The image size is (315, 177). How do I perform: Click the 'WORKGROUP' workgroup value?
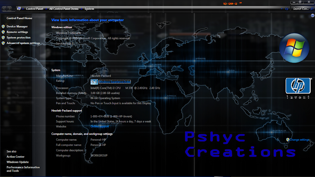(99, 155)
